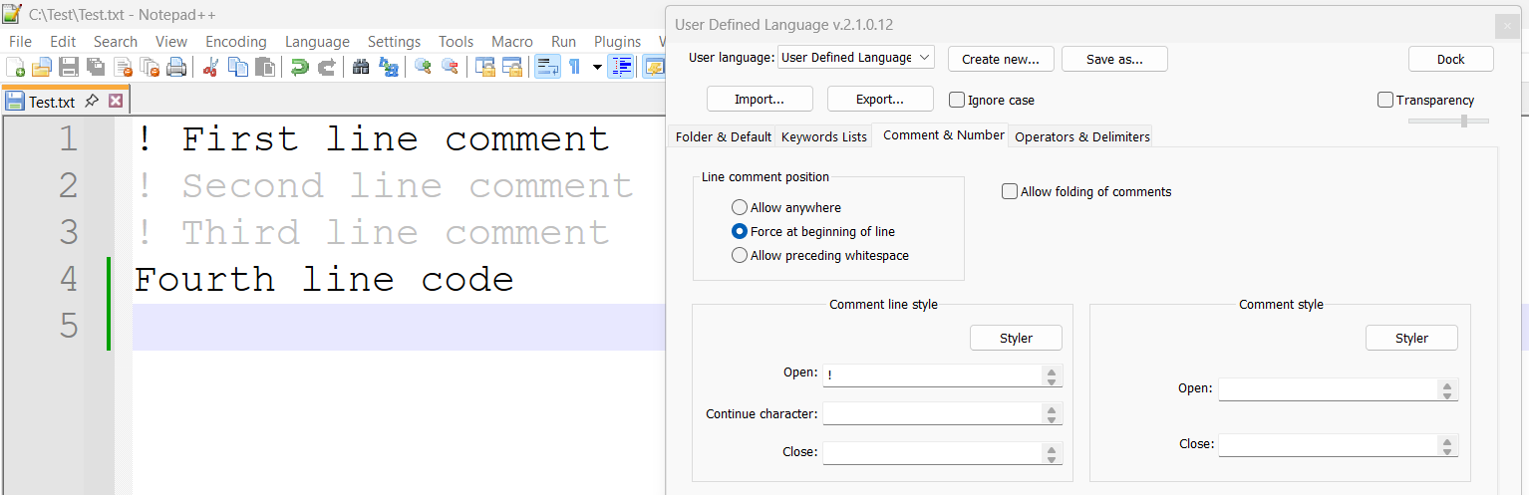Check Allow folding of comments

click(x=1010, y=191)
